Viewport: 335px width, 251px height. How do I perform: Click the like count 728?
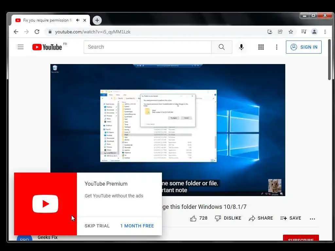pyautogui.click(x=203, y=218)
